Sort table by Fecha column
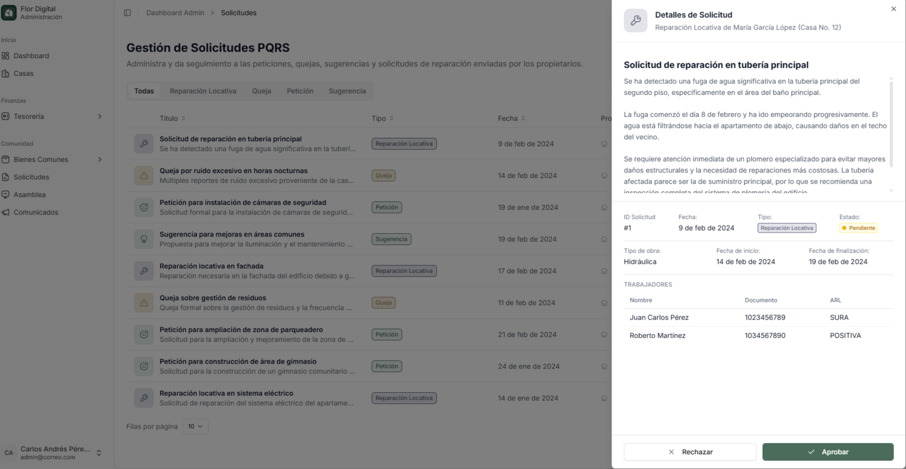Screen dimensions: 906x469 (511, 118)
